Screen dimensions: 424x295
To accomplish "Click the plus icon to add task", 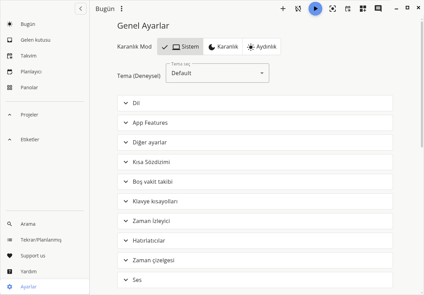I will click(x=283, y=9).
